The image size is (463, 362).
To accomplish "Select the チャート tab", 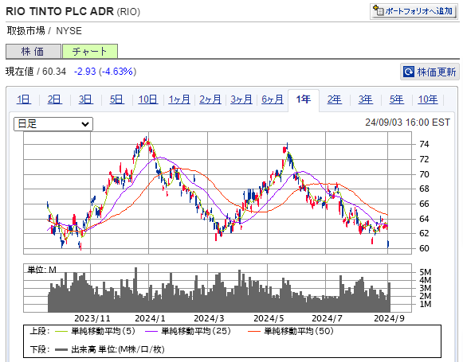I will coord(90,52).
